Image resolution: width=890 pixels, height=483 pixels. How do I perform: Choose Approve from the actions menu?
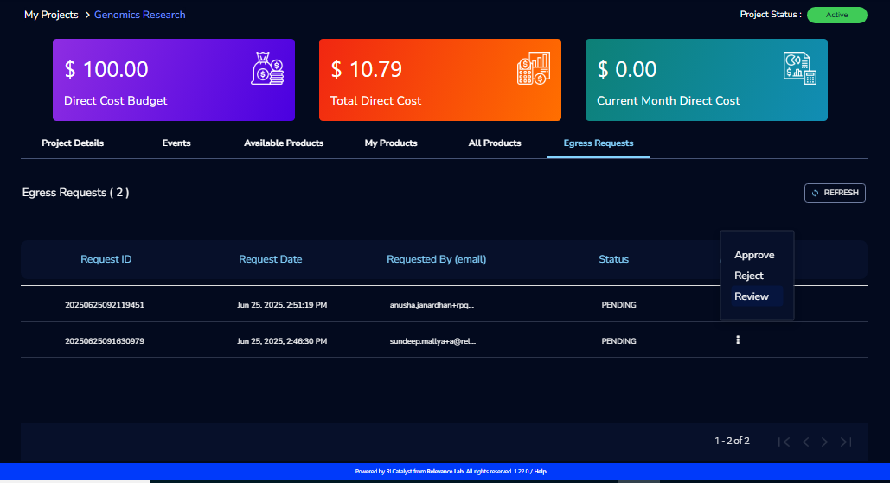point(754,255)
